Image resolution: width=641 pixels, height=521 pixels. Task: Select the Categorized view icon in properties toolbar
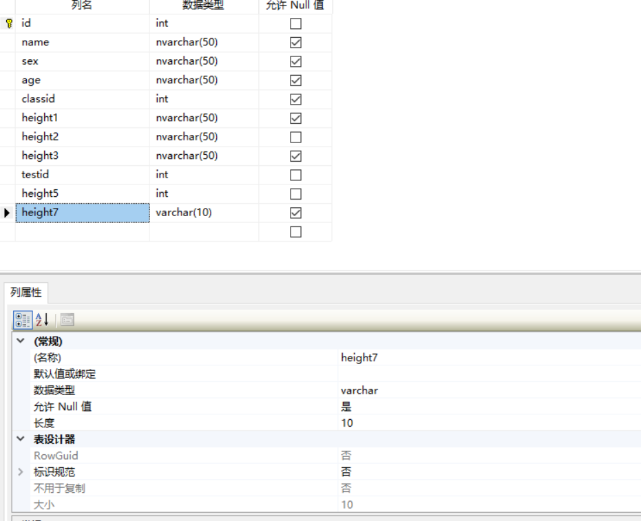click(23, 320)
